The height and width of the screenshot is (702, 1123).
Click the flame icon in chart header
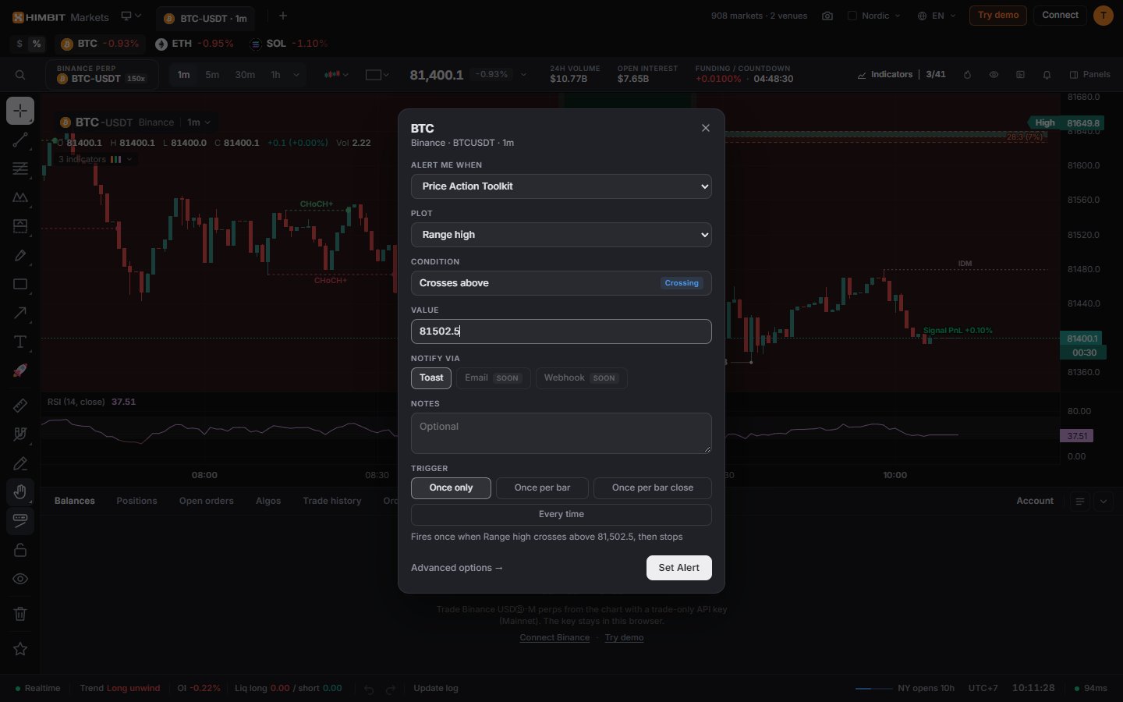pyautogui.click(x=967, y=75)
